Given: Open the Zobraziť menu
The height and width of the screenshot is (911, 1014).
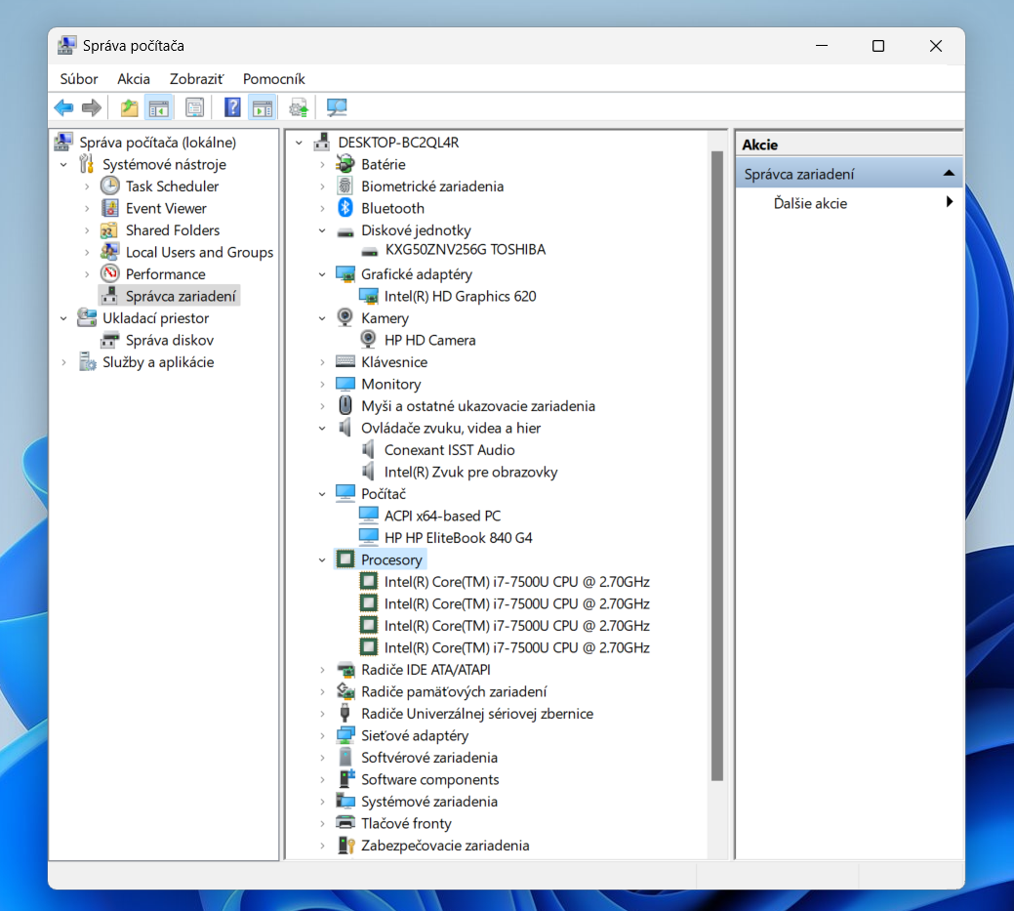Looking at the screenshot, I should point(196,79).
